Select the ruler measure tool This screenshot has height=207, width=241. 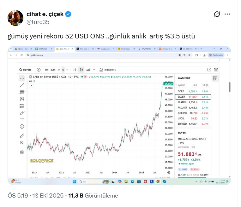pyautogui.click(x=22, y=136)
